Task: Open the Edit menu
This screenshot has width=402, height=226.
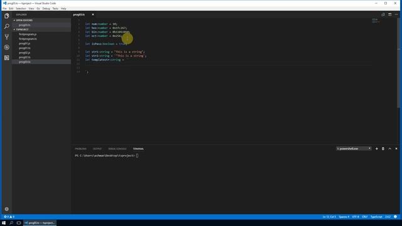Action: click(x=11, y=8)
